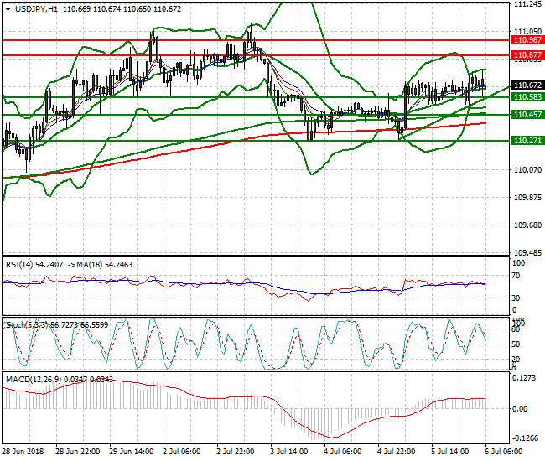Viewport: 545px width, 461px height.
Task: Click the 109.485 price scale value
Action: (526, 252)
